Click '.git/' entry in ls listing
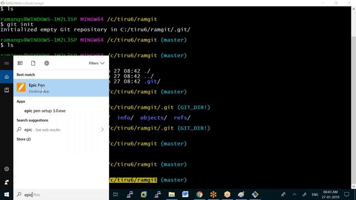The image size is (356, 200). tap(152, 82)
